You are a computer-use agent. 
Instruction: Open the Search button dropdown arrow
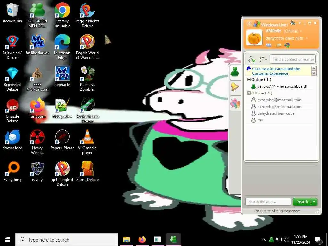pos(314,202)
